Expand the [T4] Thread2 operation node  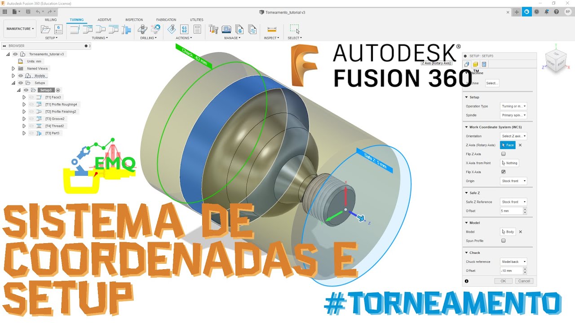coord(24,126)
